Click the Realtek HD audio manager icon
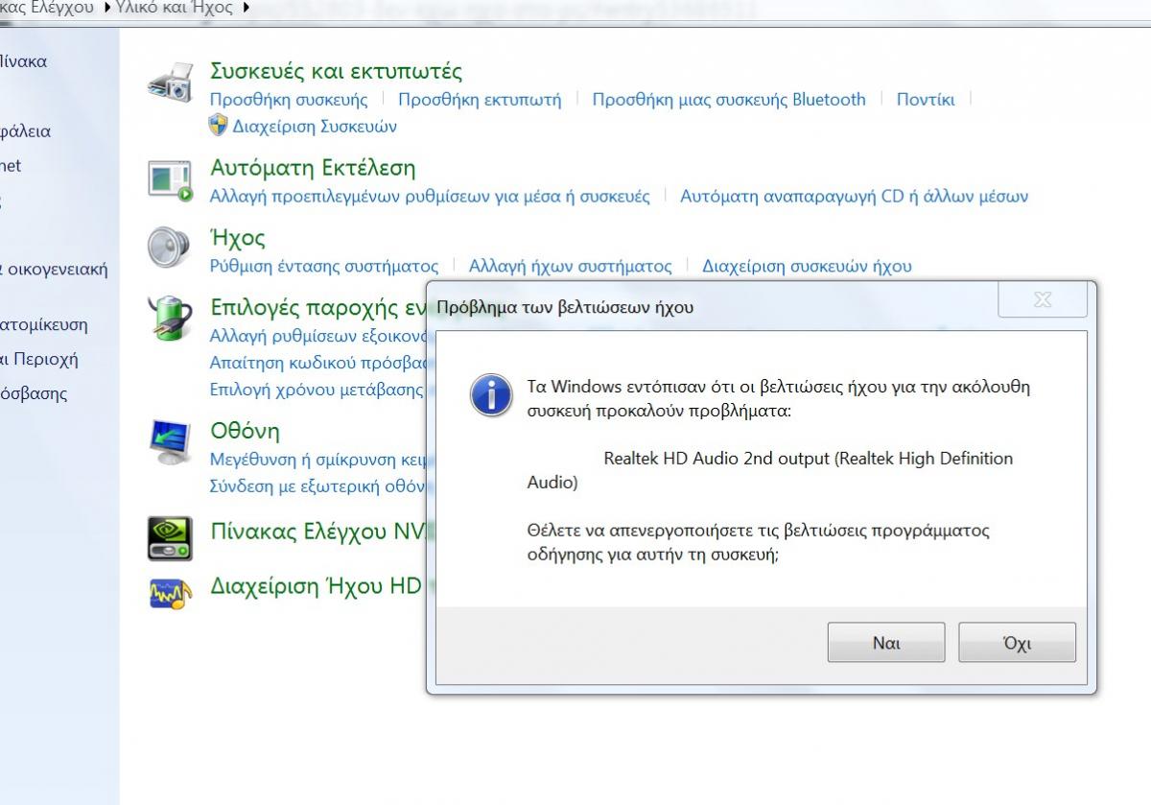Screen dimensions: 1151x805 coord(170,593)
